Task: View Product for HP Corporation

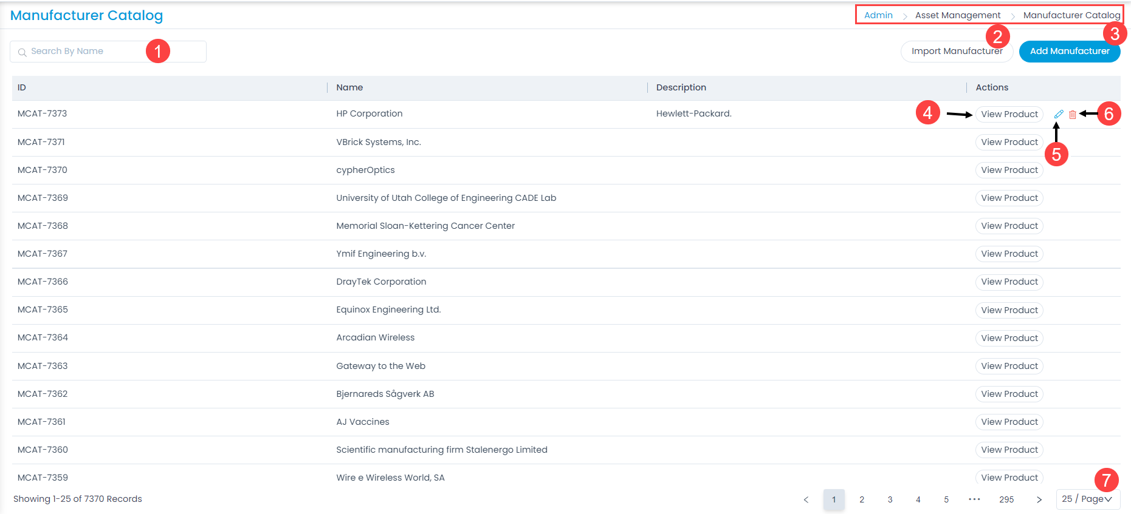Action: point(1009,114)
